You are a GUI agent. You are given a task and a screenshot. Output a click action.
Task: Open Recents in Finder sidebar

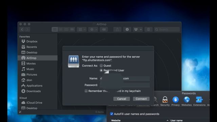[29, 47]
